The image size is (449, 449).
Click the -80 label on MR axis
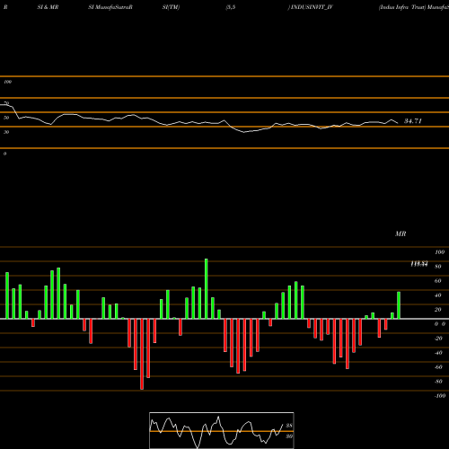pyautogui.click(x=438, y=382)
